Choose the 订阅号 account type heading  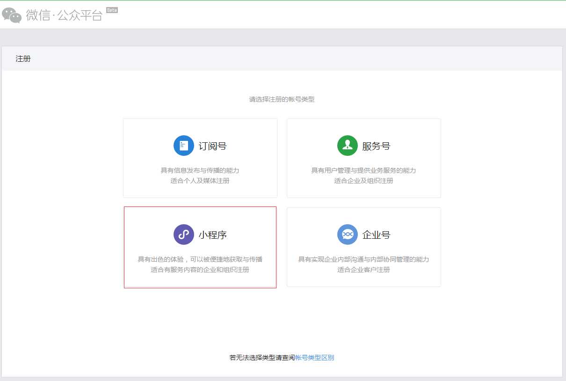click(213, 146)
